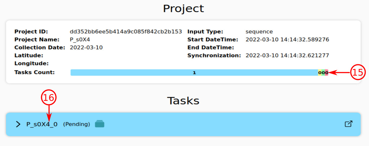Click the Latitude field label
The width and height of the screenshot is (369, 146).
point(28,56)
